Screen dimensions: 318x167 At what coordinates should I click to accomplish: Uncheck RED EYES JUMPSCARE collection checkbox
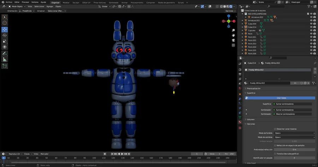coord(308,14)
